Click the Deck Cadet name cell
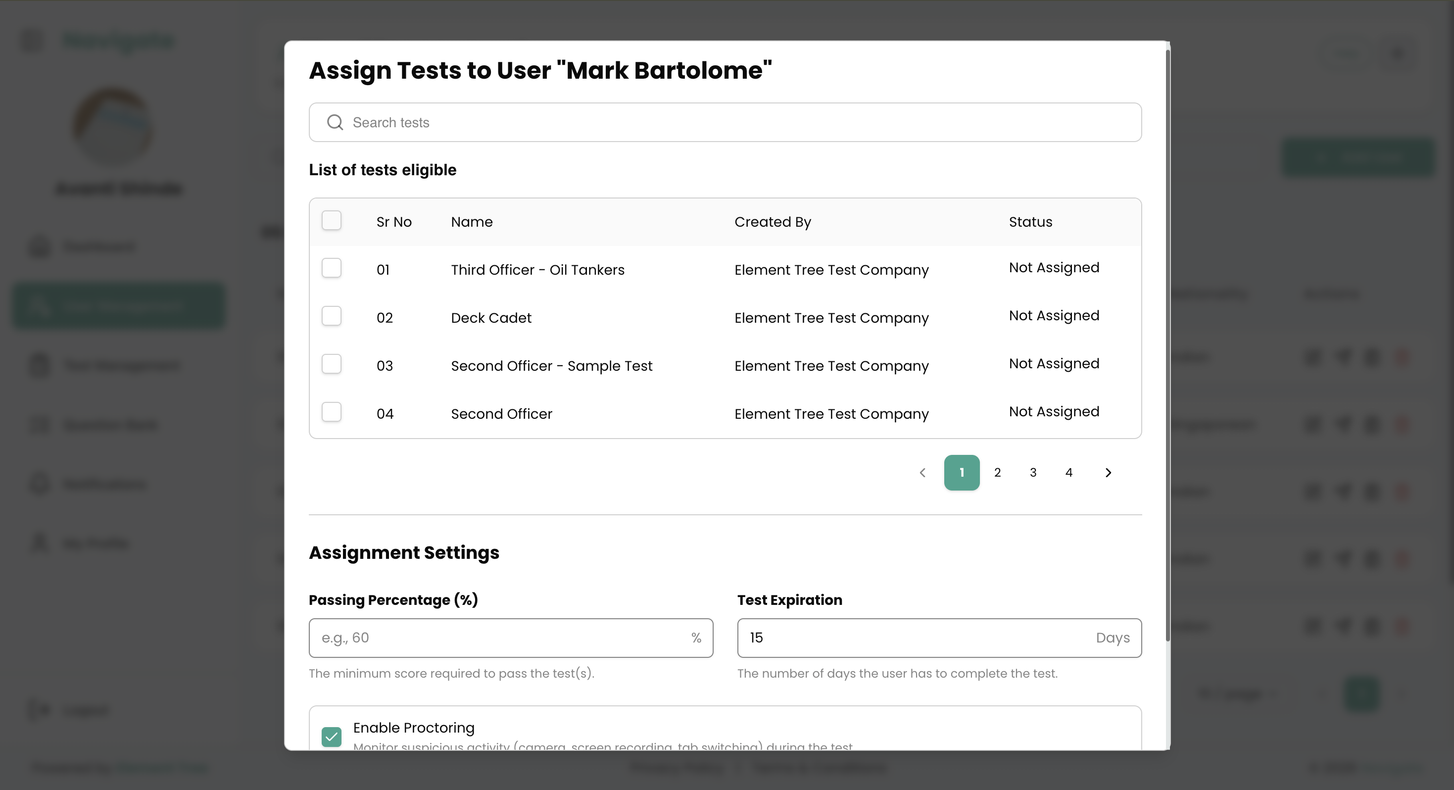Screen dimensions: 1454x790 click(491, 317)
